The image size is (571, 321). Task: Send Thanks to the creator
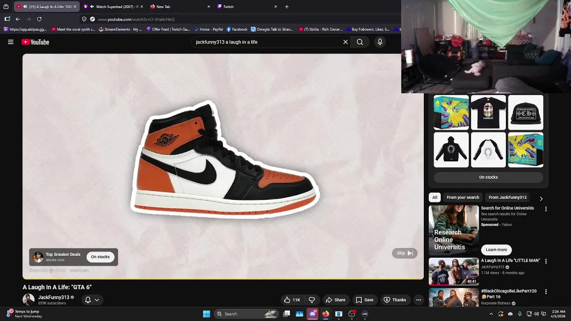pyautogui.click(x=395, y=300)
